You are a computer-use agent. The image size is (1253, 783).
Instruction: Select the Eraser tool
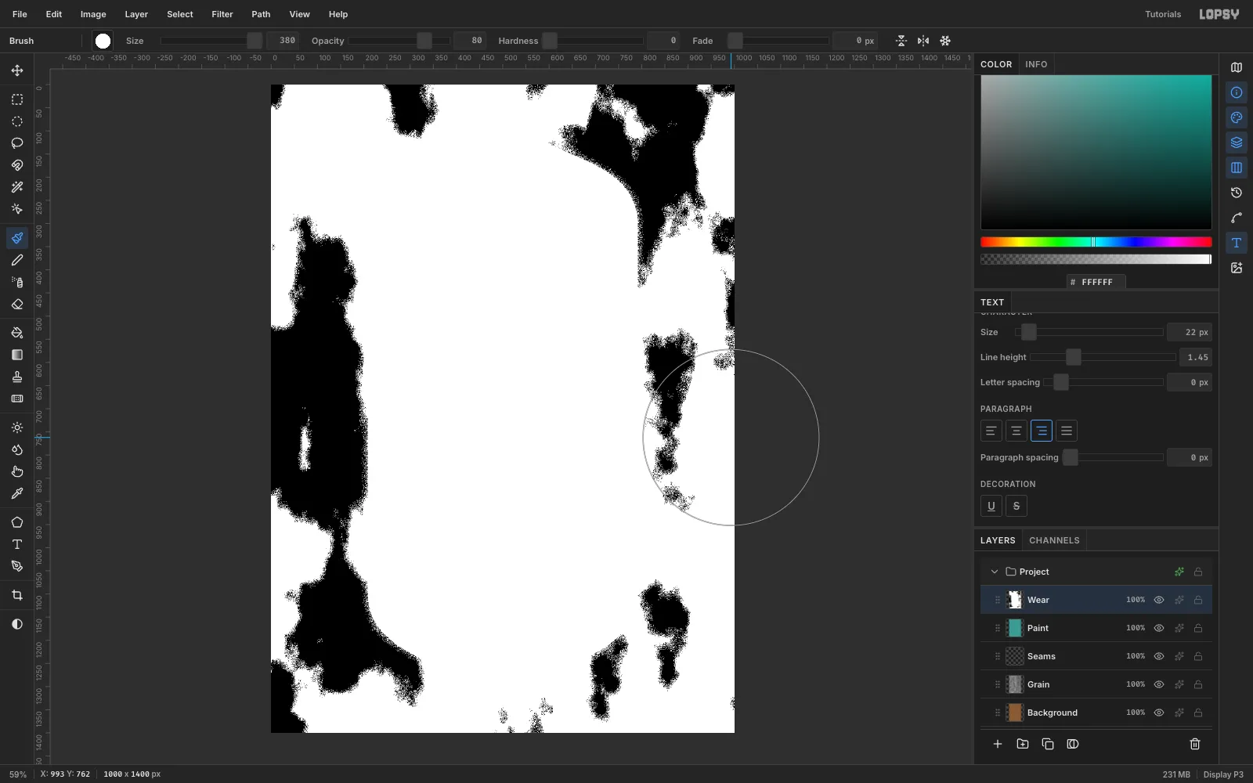(17, 304)
